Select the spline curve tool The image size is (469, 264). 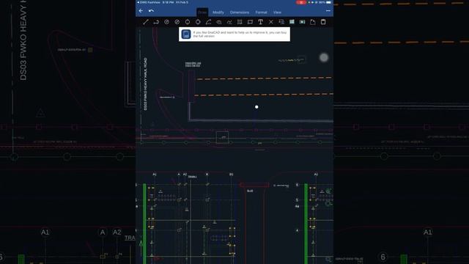pos(229,22)
